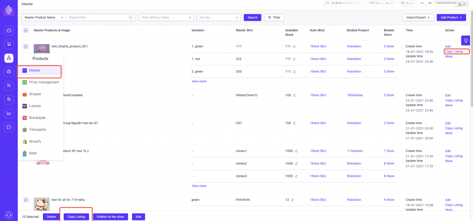
Task: Select Blibli in the Products menu
Action: pyautogui.click(x=40, y=153)
